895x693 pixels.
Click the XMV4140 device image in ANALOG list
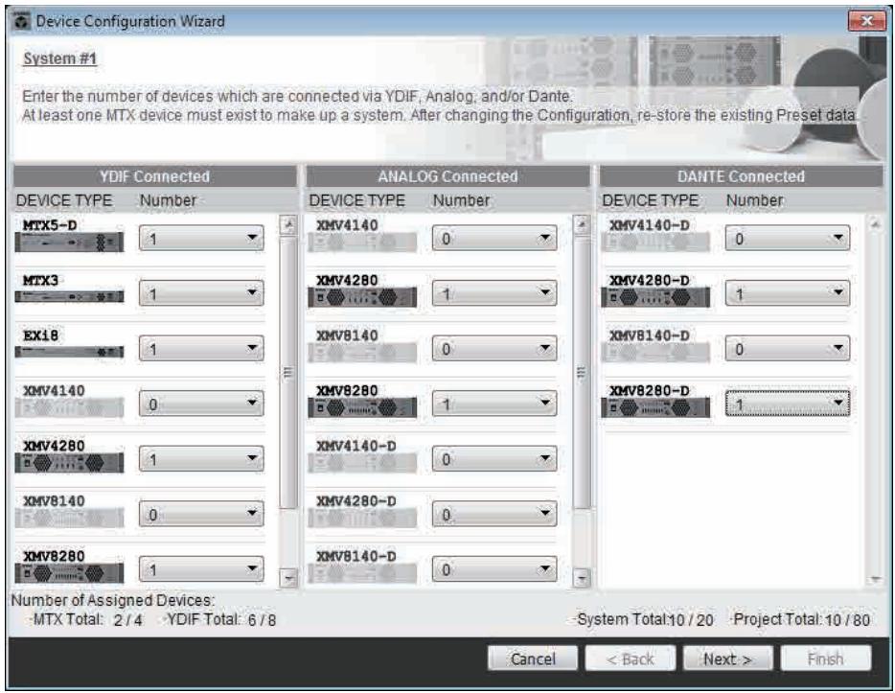(x=362, y=243)
